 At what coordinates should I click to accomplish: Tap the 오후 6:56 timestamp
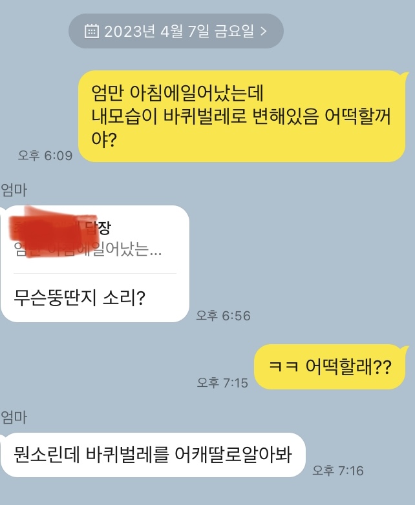click(223, 316)
